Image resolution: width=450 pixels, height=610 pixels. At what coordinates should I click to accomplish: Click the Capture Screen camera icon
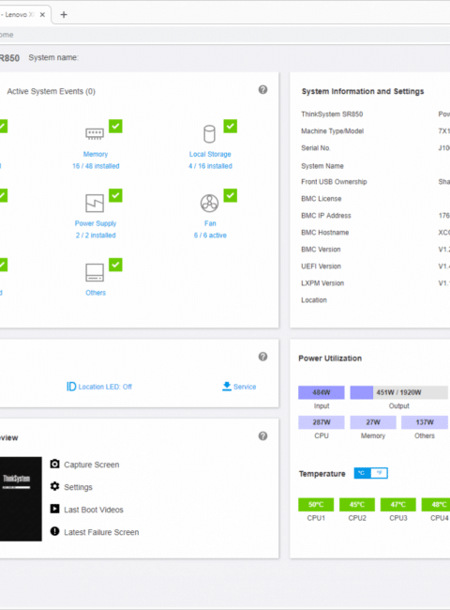tap(54, 464)
